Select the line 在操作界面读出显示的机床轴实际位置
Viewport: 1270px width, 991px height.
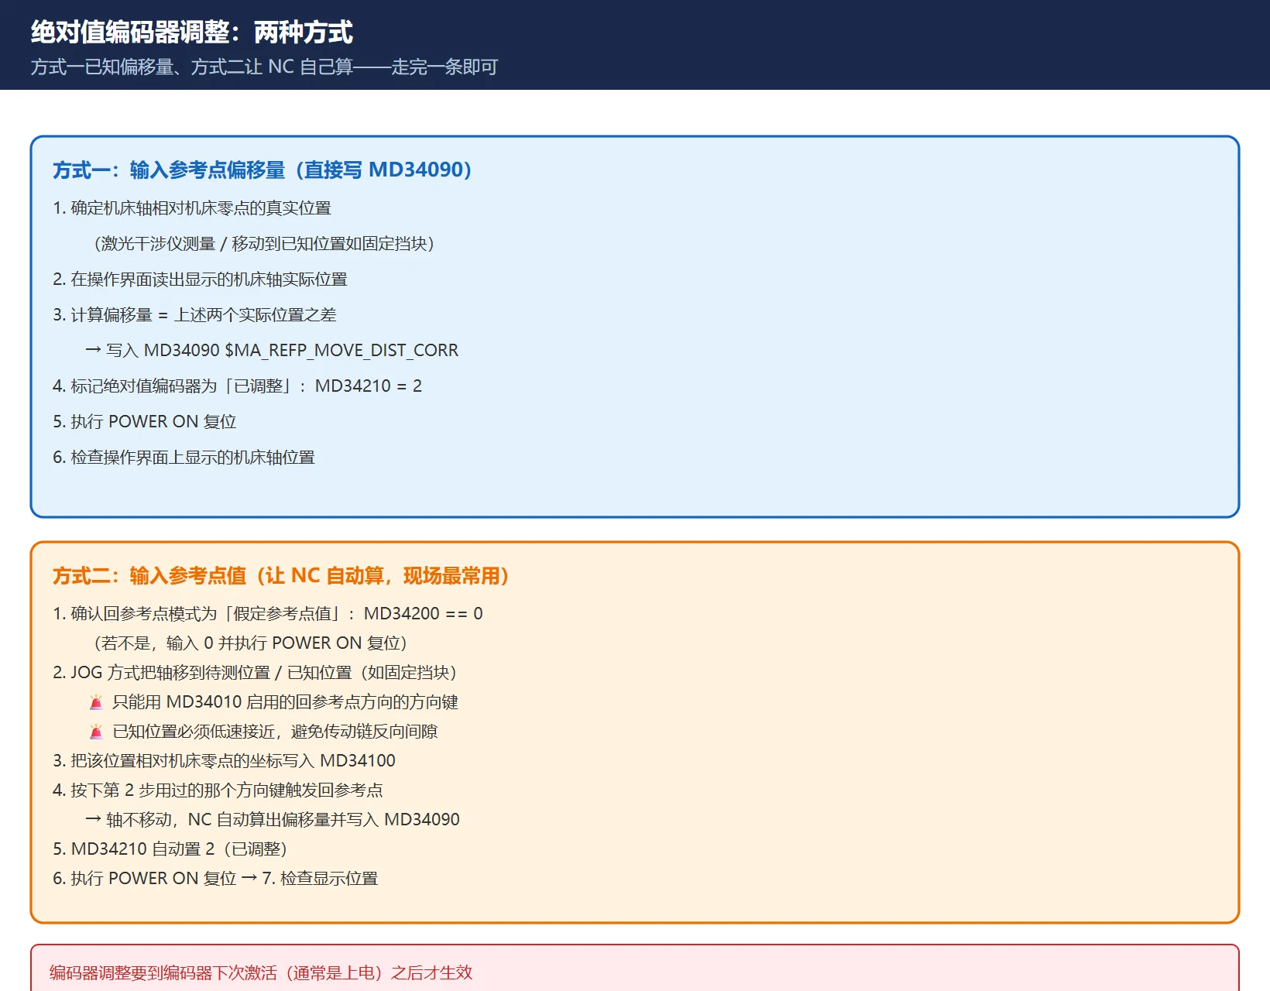(x=200, y=279)
